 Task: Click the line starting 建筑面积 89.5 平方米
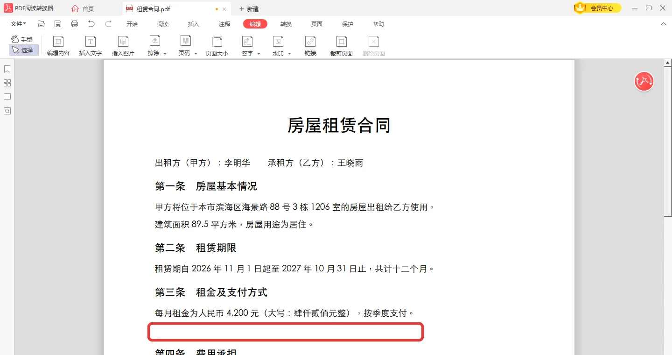[x=234, y=224]
